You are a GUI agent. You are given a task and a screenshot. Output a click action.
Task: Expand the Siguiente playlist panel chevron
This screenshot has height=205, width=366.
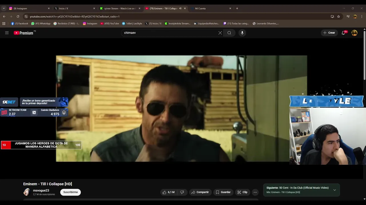335,190
